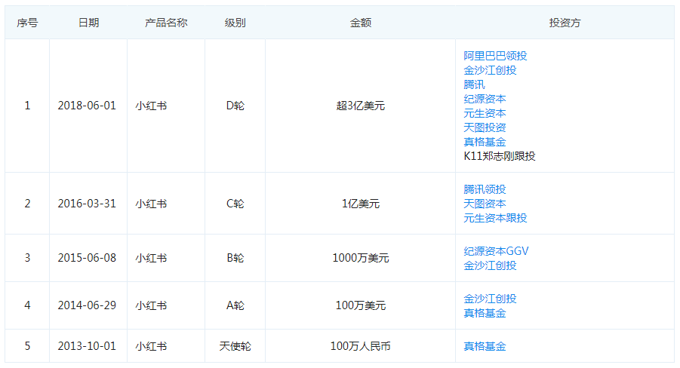Click the 金额 column header
Viewport: 680px width, 368px height.
click(x=361, y=23)
